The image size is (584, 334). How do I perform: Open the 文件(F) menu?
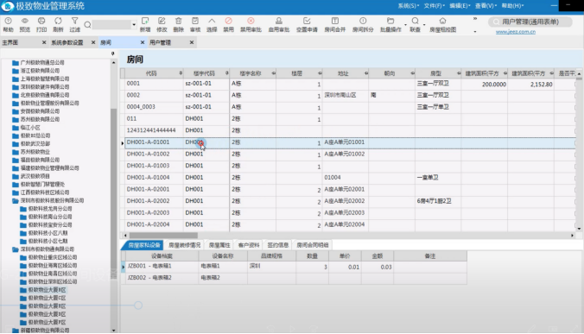pyautogui.click(x=434, y=5)
